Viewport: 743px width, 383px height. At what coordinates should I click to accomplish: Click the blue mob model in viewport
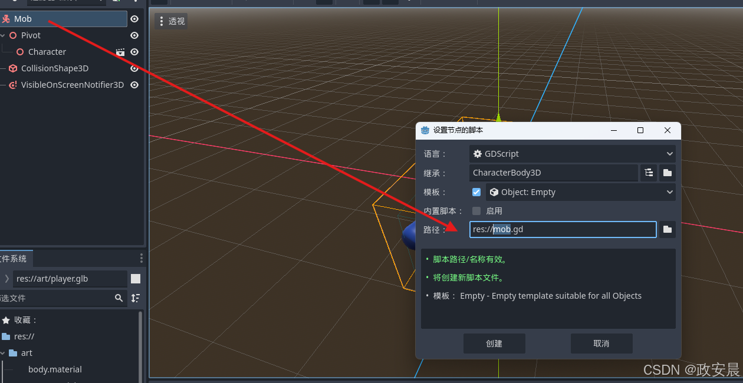coord(409,237)
